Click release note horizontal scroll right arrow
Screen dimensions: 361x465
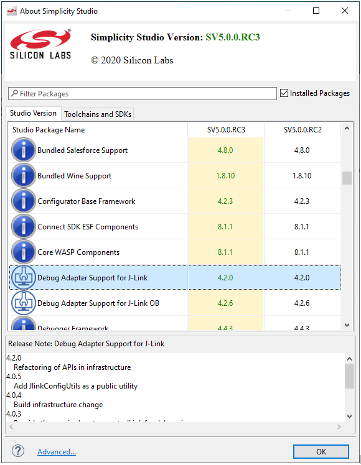(339, 426)
